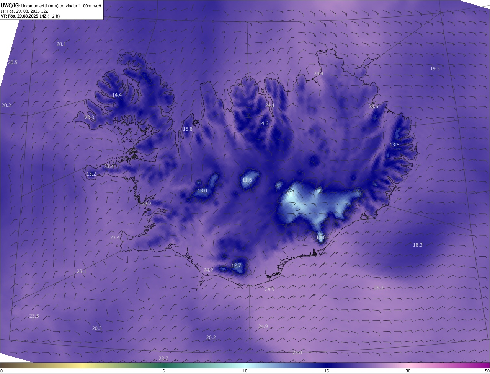Click the 0 tick on the color scale
The height and width of the screenshot is (374, 490).
click(2, 371)
